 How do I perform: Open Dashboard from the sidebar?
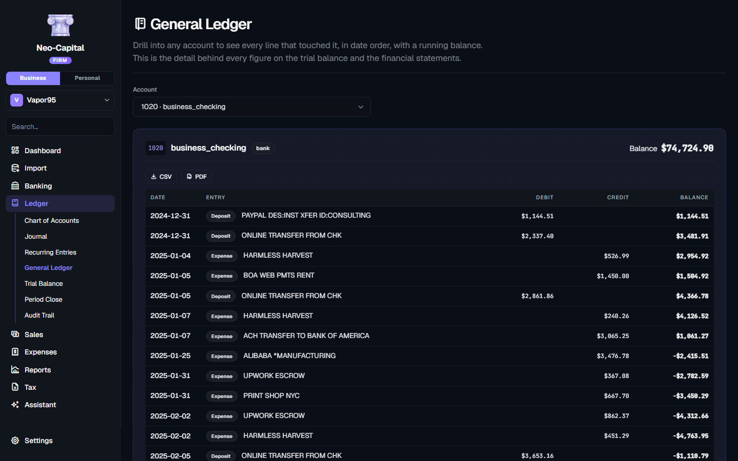[x=60, y=151]
